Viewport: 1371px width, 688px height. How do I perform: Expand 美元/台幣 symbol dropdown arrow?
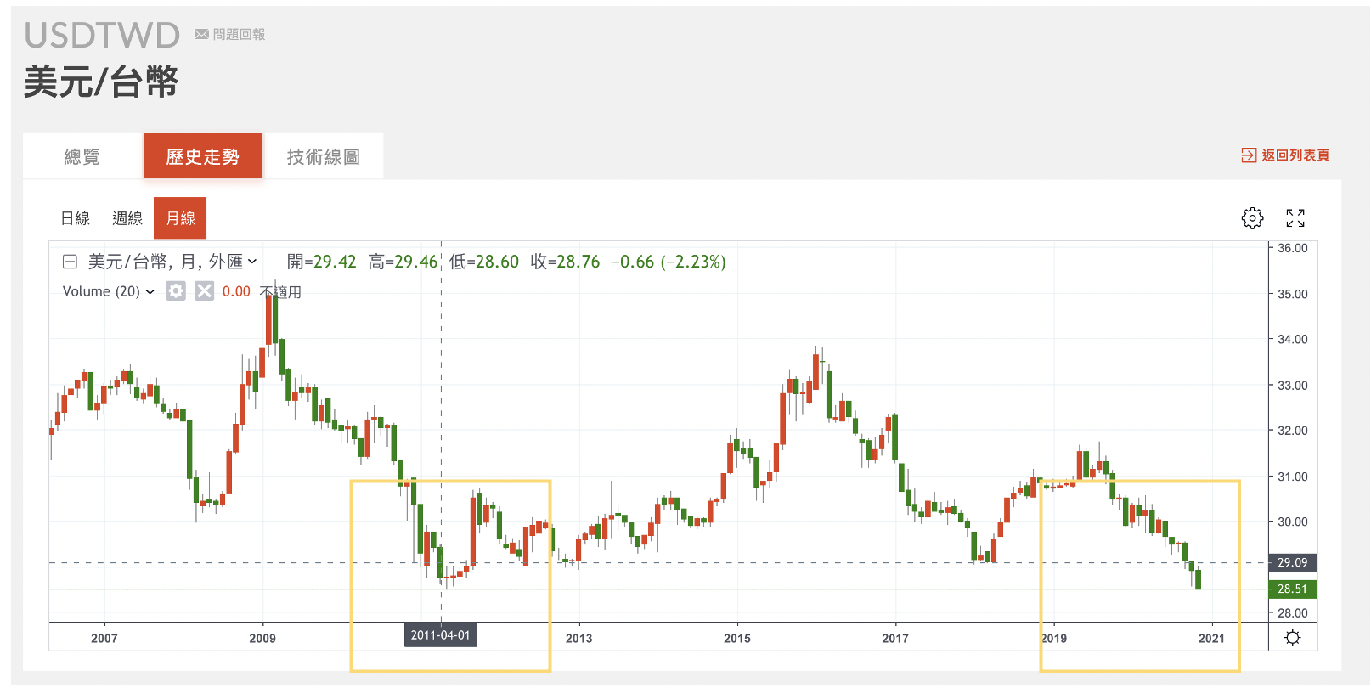[252, 262]
